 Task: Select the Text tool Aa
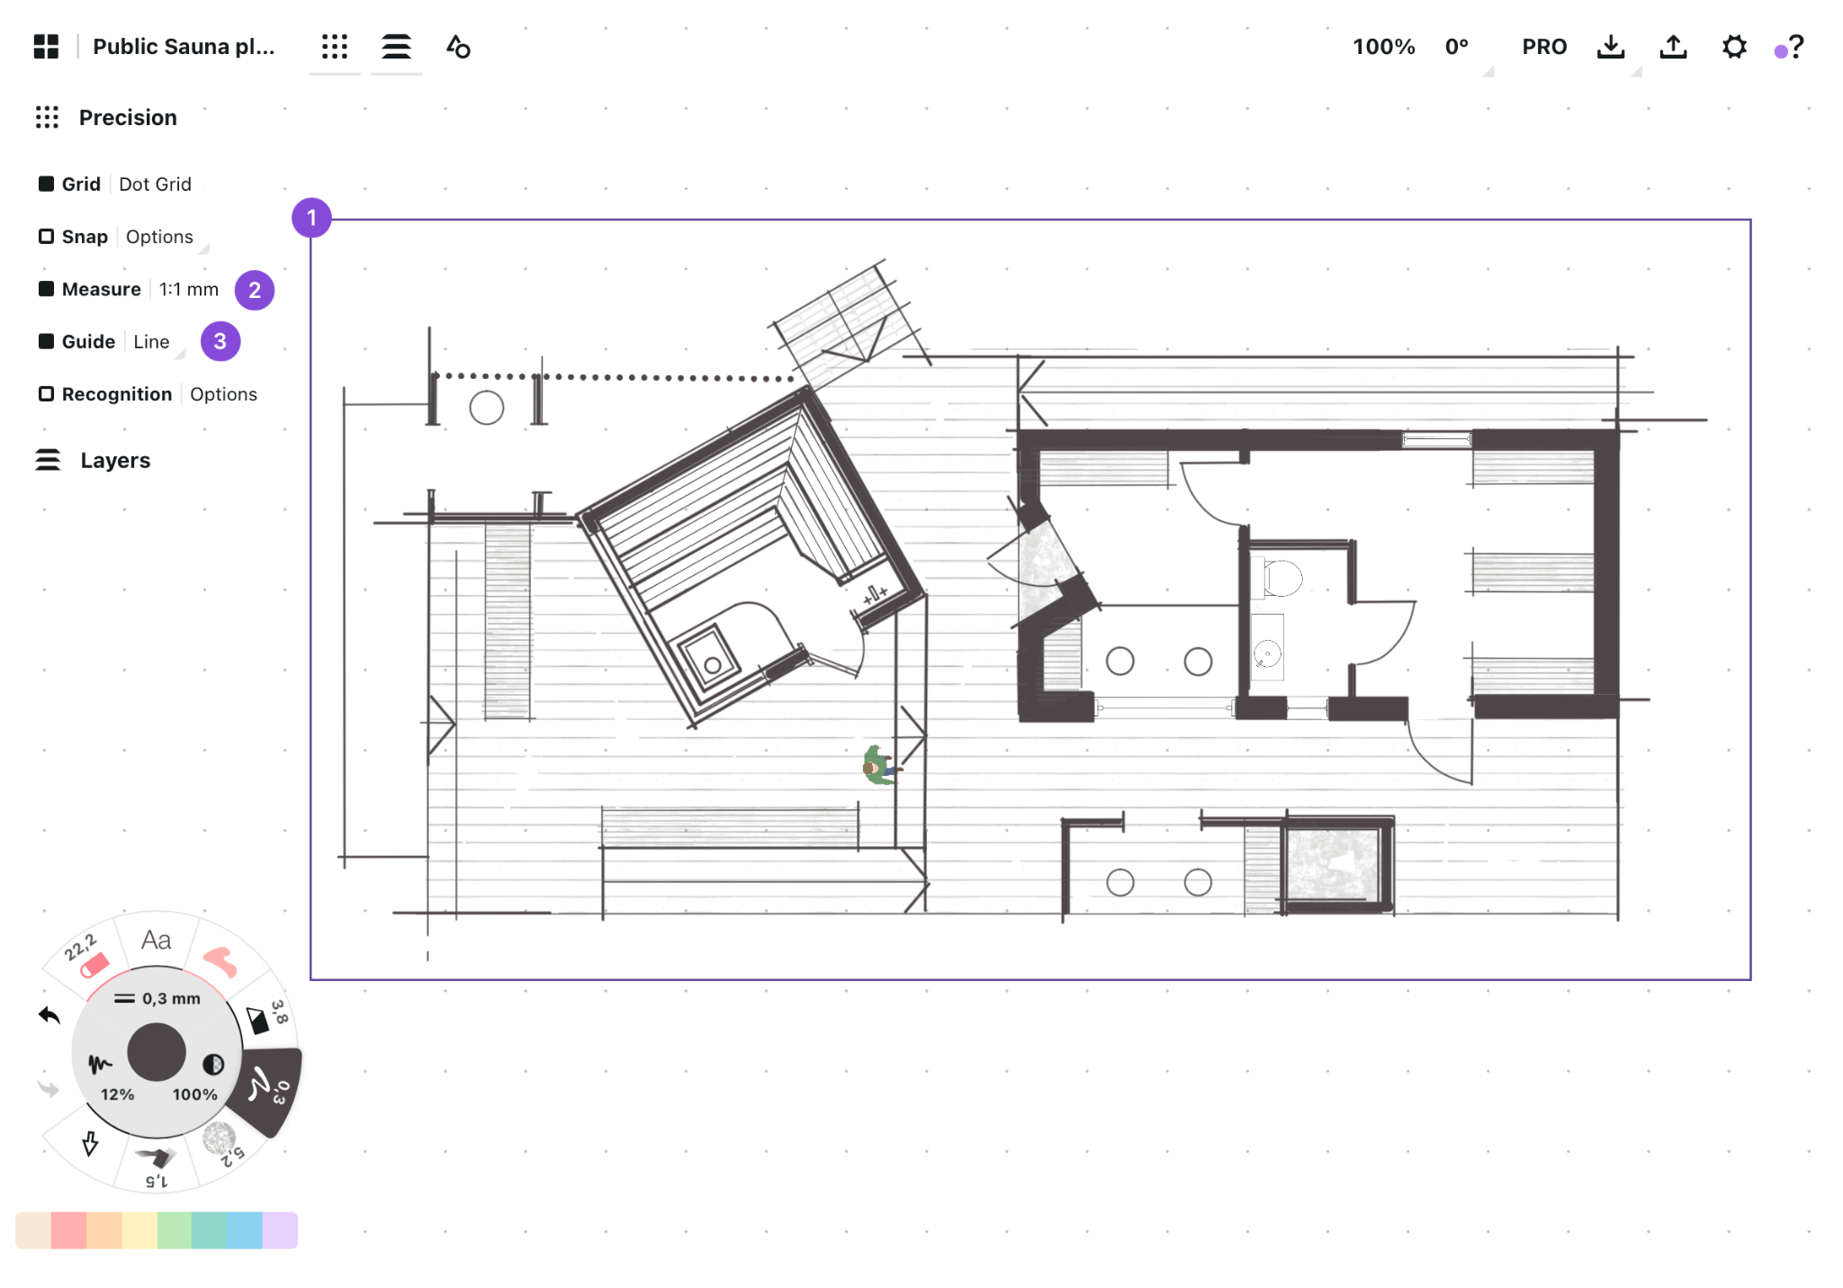click(157, 940)
